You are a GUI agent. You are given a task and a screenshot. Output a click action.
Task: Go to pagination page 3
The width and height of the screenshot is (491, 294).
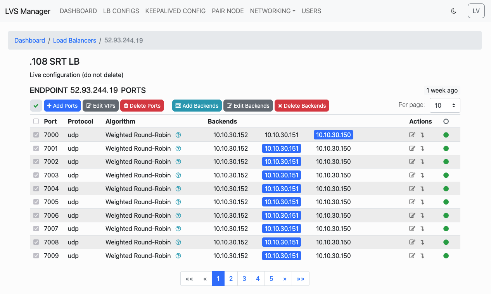244,279
